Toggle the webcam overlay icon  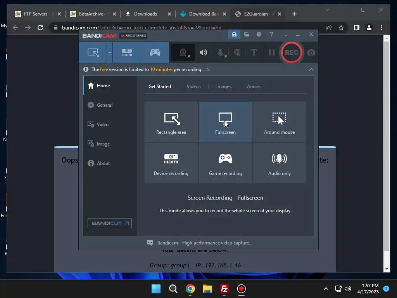pyautogui.click(x=183, y=52)
